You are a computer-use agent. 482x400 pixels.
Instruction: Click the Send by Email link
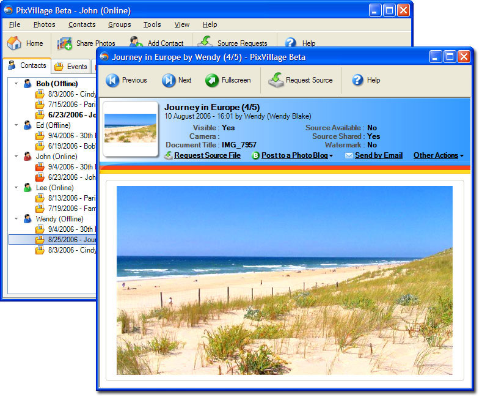click(379, 155)
